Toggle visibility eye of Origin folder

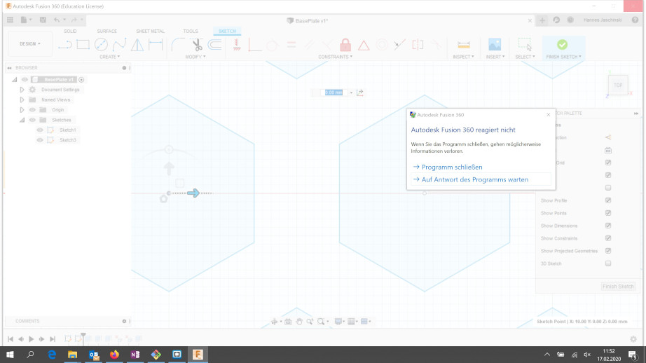(x=32, y=109)
